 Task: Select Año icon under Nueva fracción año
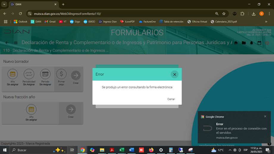31,109
